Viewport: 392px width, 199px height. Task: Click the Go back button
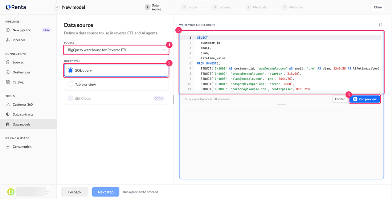(75, 192)
